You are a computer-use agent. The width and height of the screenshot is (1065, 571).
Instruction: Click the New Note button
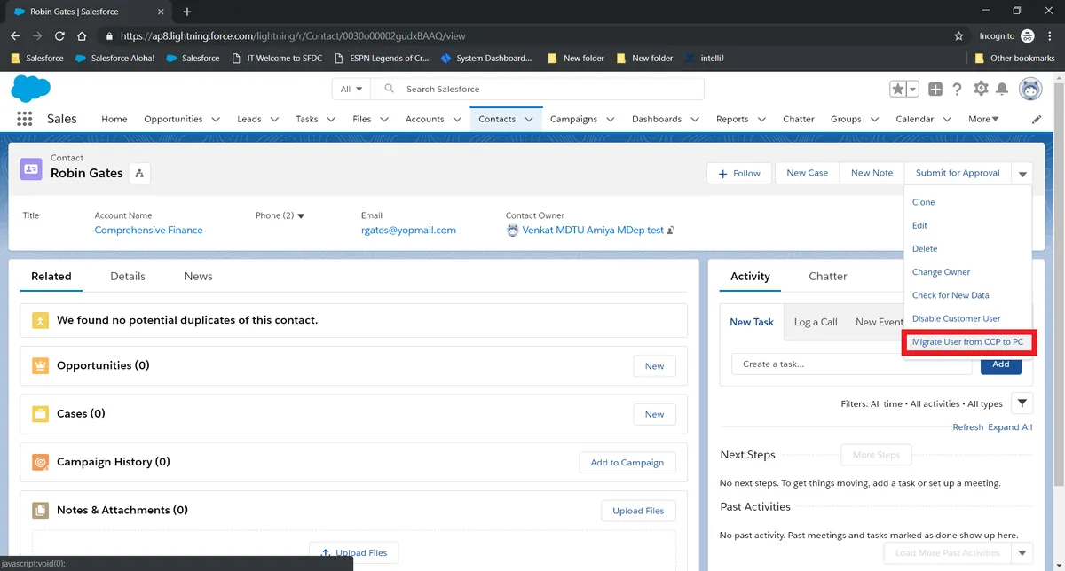[872, 173]
